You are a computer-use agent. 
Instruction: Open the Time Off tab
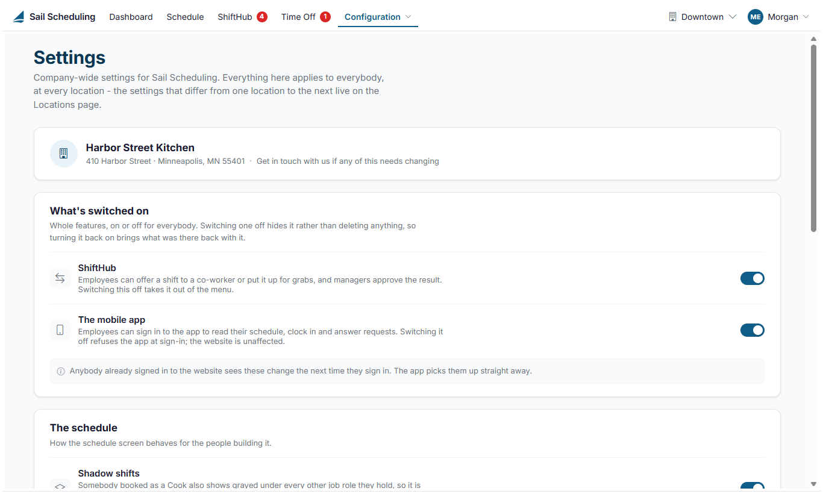pyautogui.click(x=298, y=17)
